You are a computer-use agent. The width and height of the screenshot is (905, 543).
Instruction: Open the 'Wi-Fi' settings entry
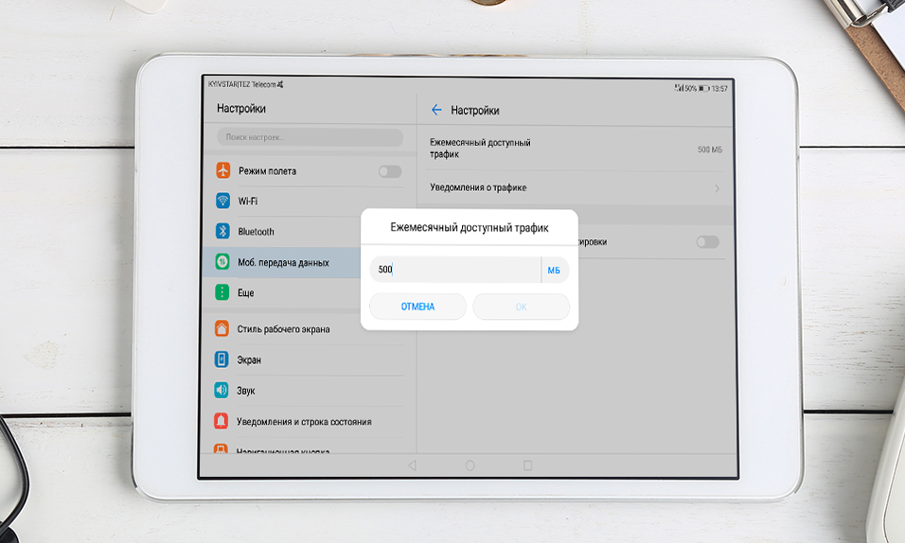click(310, 201)
